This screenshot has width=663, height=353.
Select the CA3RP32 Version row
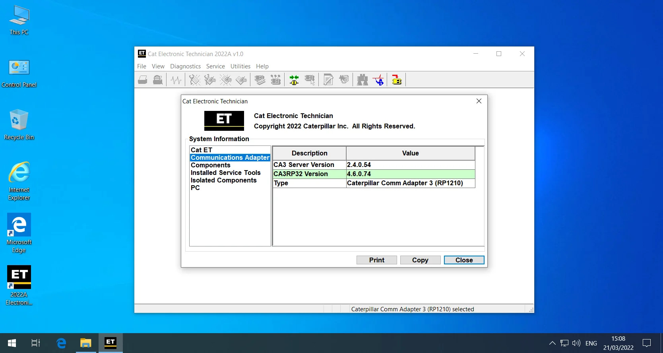pyautogui.click(x=374, y=174)
